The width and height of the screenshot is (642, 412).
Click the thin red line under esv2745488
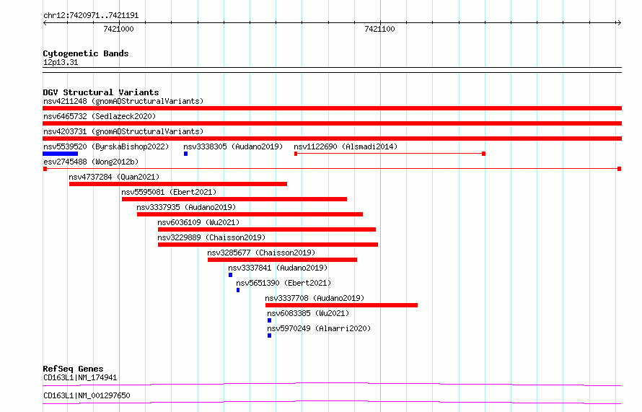pyautogui.click(x=332, y=169)
